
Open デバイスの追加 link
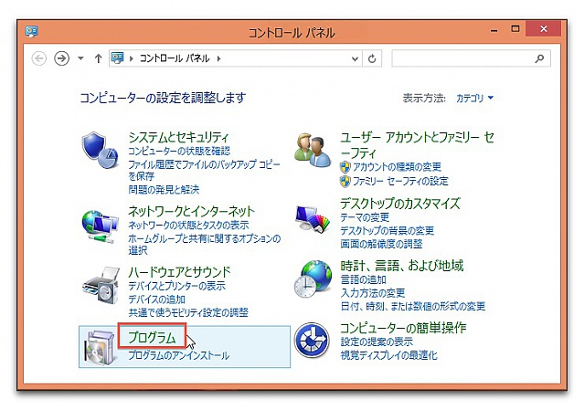tap(156, 300)
